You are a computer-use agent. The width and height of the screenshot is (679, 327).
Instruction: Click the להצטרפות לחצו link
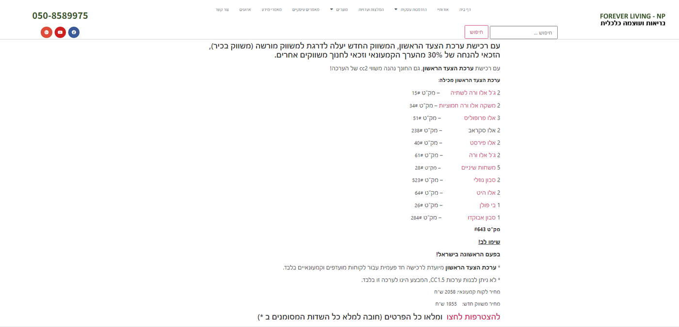473,317
